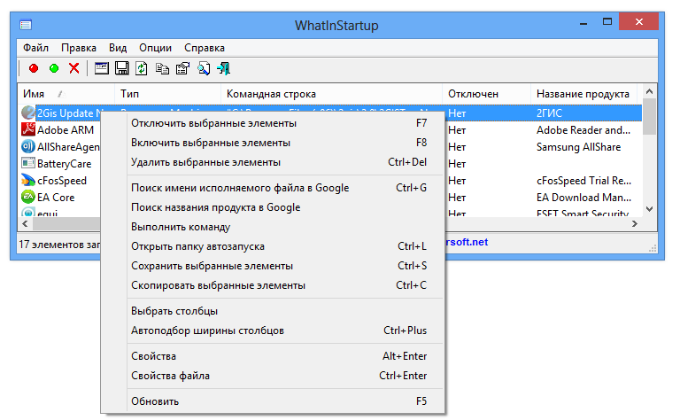This screenshot has width=680, height=420.
Task: Click the Find magnifier toolbar icon
Action: (204, 68)
